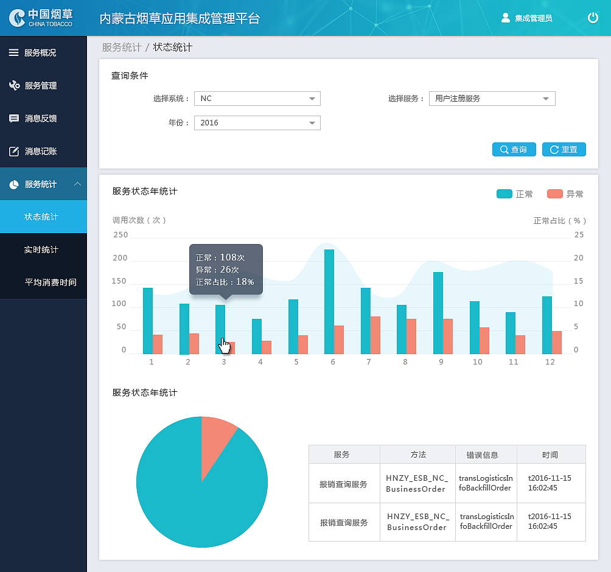
Task: Click the hamburger icon beside 服务概况
Action: click(x=13, y=52)
